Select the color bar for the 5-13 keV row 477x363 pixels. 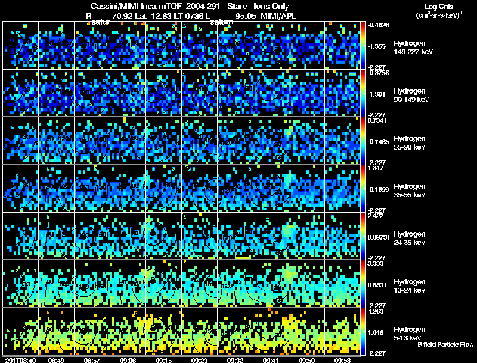363,331
